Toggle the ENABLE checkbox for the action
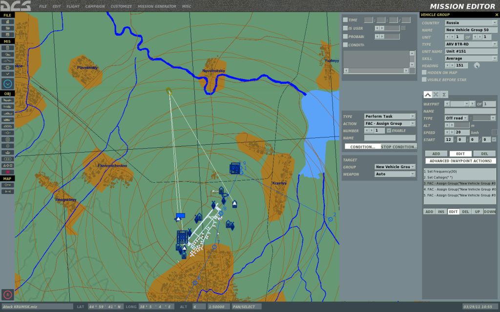The image size is (500, 312). click(389, 131)
